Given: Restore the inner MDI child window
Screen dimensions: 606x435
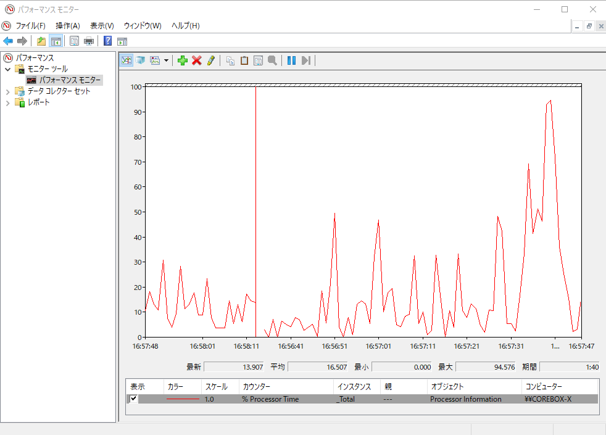Looking at the screenshot, I should (589, 26).
